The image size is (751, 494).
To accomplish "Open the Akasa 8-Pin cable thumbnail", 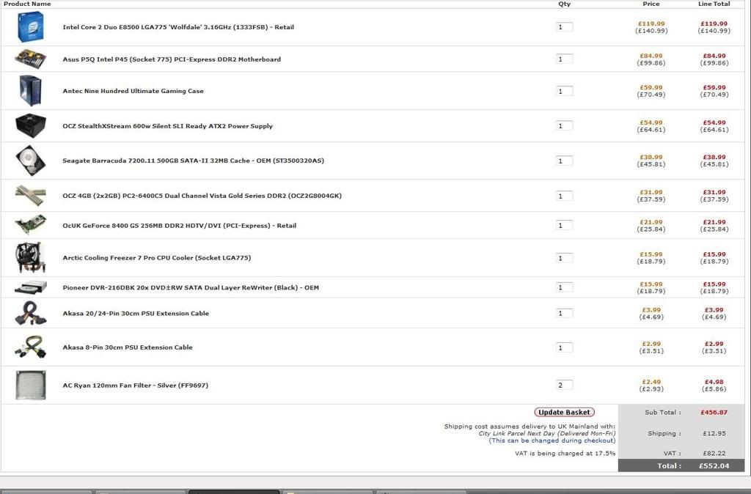I will [31, 347].
